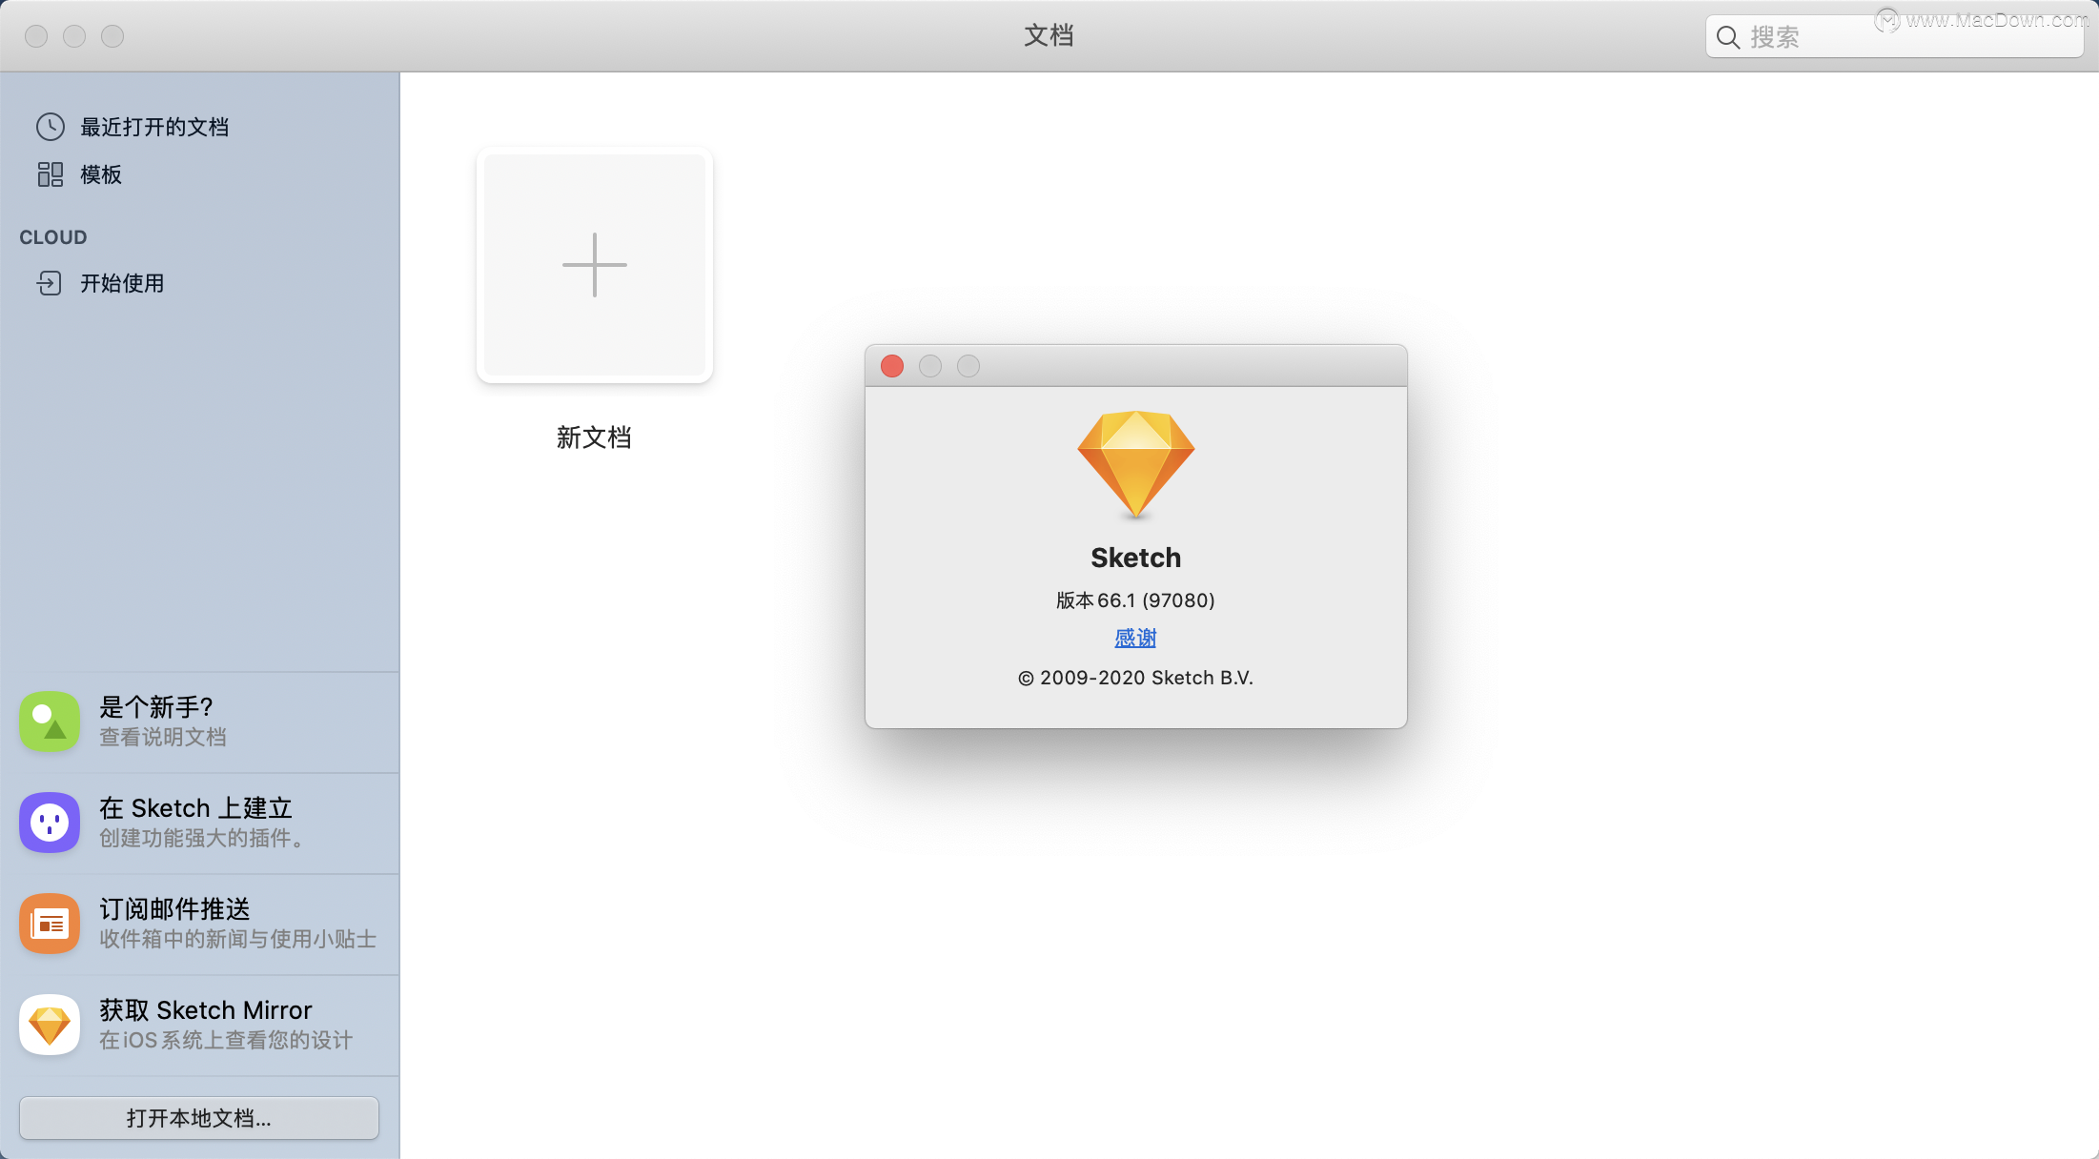Click the CLOUD section header
The width and height of the screenshot is (2099, 1159).
click(53, 237)
